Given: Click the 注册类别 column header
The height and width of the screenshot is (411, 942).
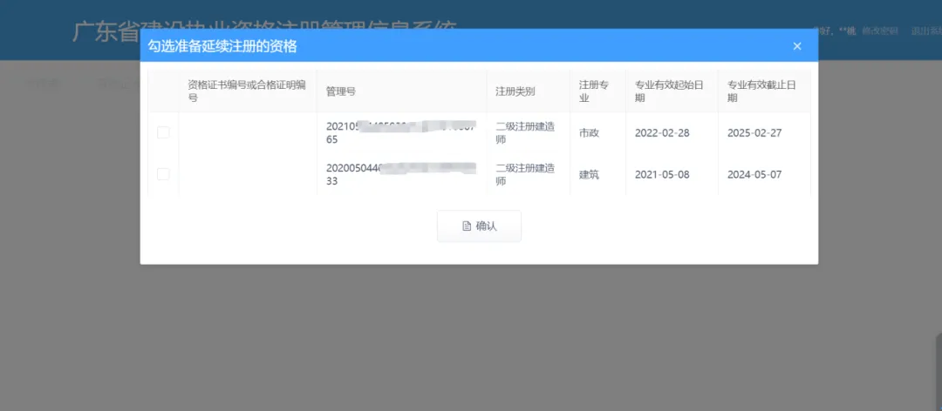Looking at the screenshot, I should click(515, 91).
